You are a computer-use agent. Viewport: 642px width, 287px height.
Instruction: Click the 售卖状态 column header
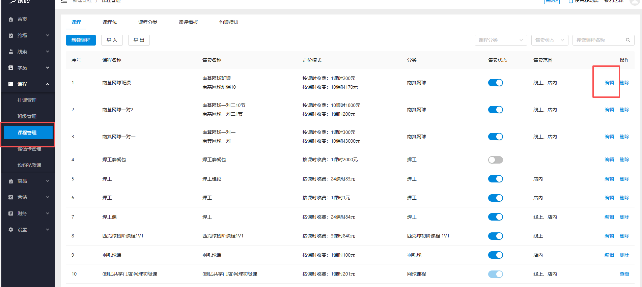(498, 60)
